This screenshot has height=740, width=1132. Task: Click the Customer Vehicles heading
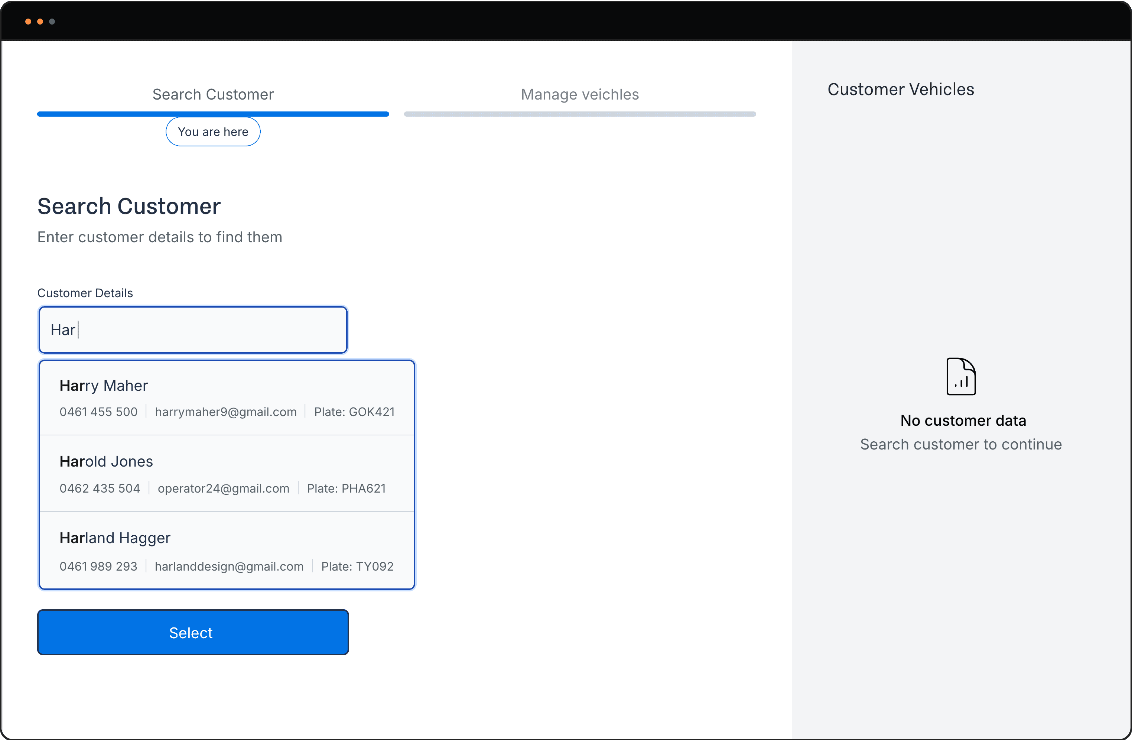[900, 90]
